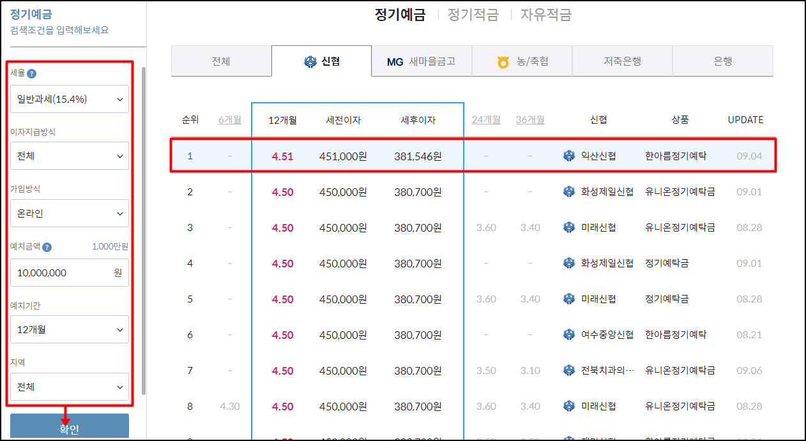Click the 신협 logo next to 화성제일신협

pyautogui.click(x=568, y=191)
